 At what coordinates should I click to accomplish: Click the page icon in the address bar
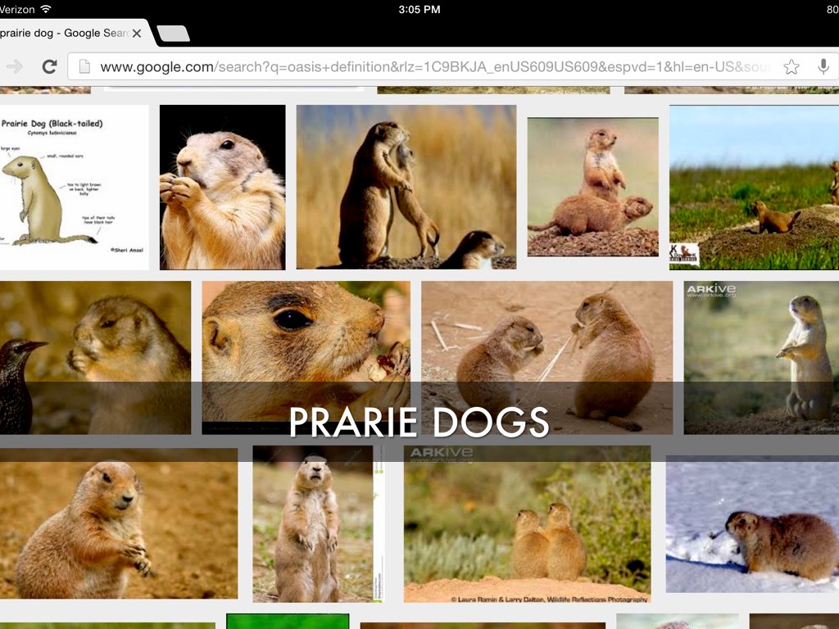(x=83, y=67)
